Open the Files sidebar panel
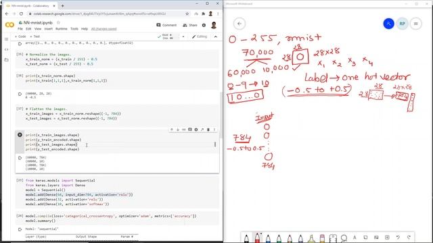433x243 pixels. point(6,60)
